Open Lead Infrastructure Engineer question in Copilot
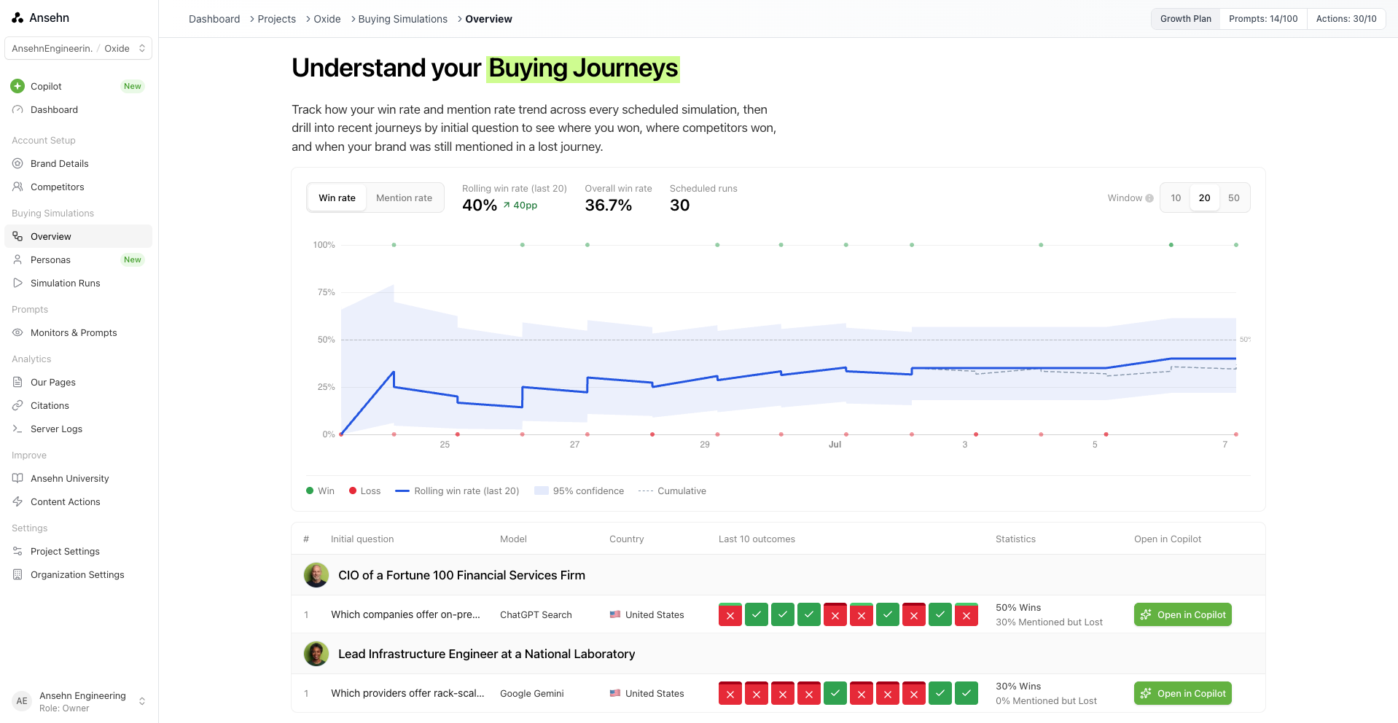This screenshot has width=1398, height=723. (1183, 693)
